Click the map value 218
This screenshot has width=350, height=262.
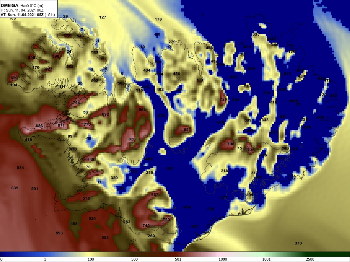click(x=225, y=171)
